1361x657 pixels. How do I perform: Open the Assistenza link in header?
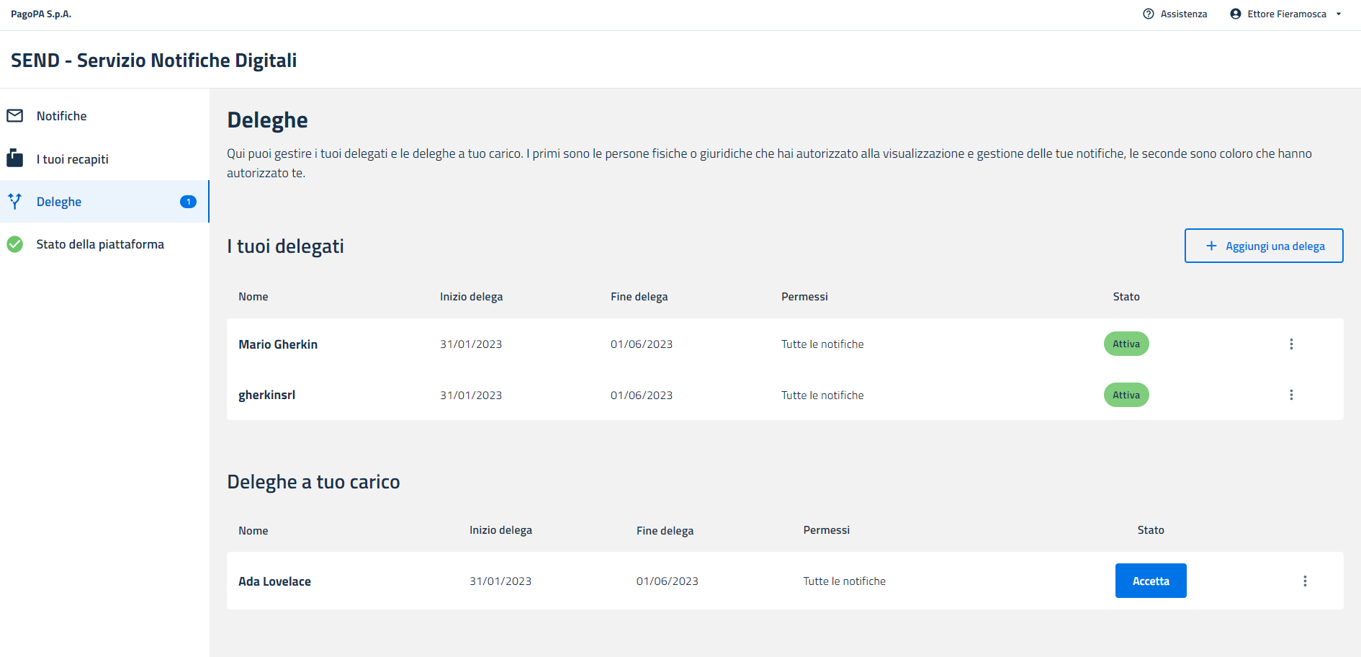1183,14
